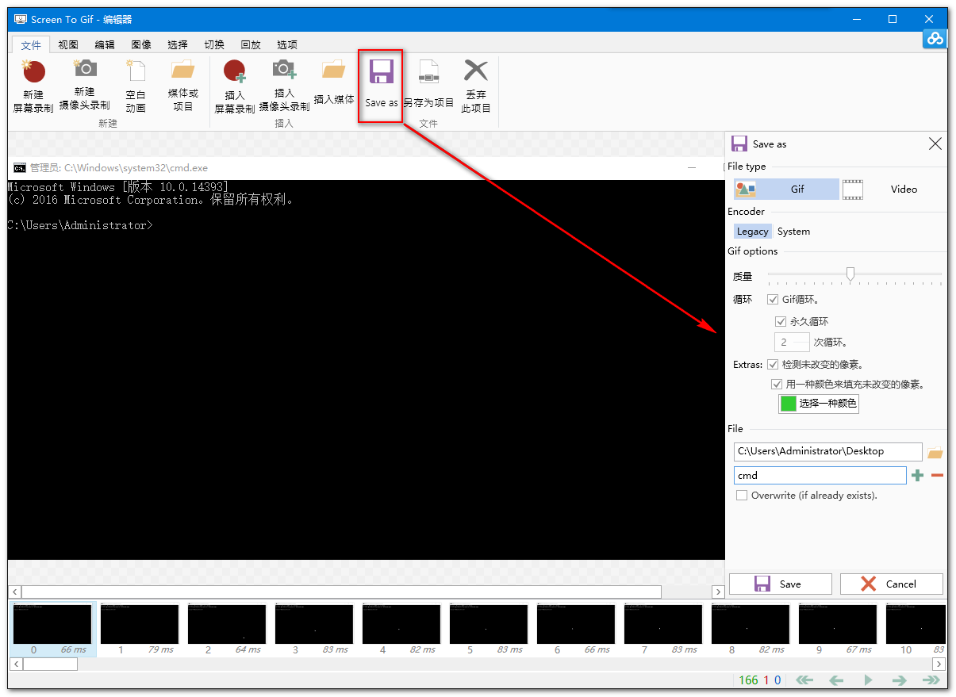
Task: Open the 文件 ribbon tab
Action: coord(31,45)
